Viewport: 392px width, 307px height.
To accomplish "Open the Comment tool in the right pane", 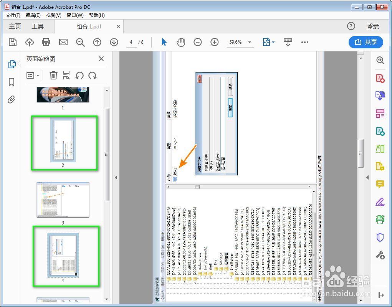I will (x=380, y=184).
